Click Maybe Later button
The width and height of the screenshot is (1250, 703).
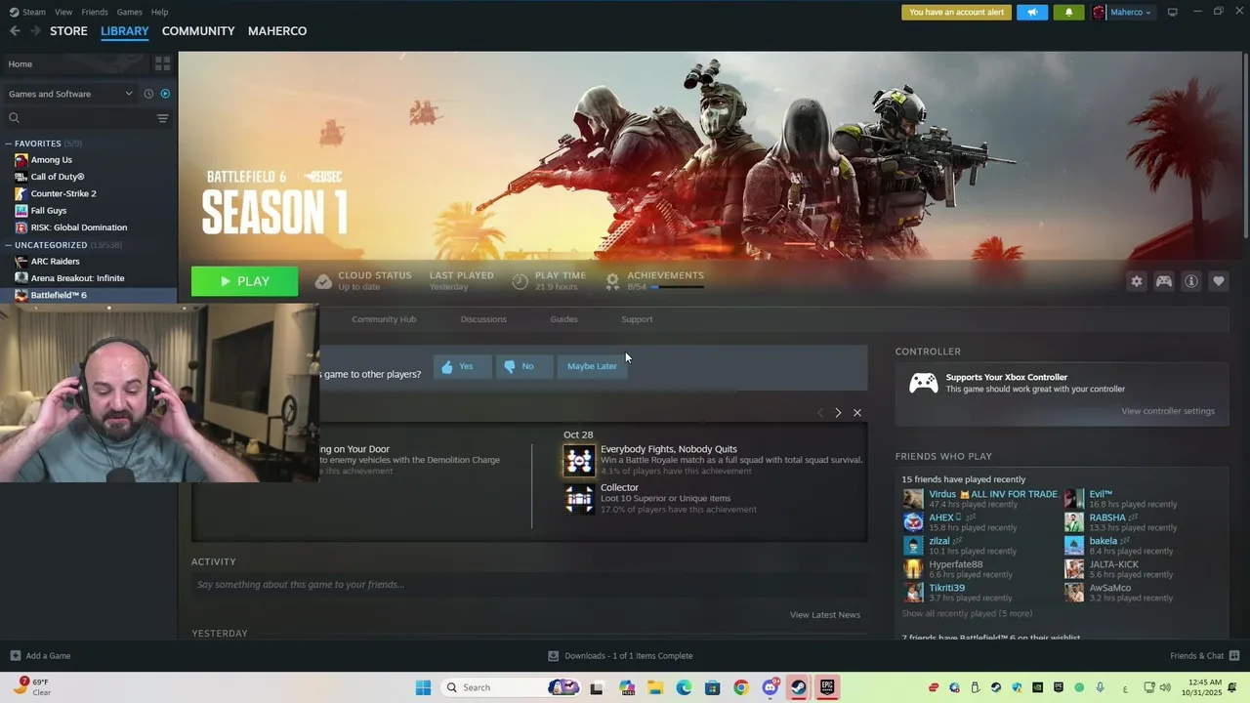(592, 366)
